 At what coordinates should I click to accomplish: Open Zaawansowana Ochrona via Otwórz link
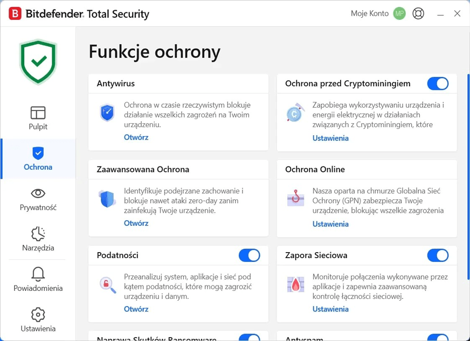[136, 223]
